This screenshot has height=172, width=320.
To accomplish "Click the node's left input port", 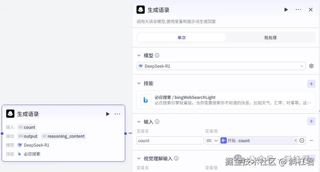I will click(x=2, y=134).
